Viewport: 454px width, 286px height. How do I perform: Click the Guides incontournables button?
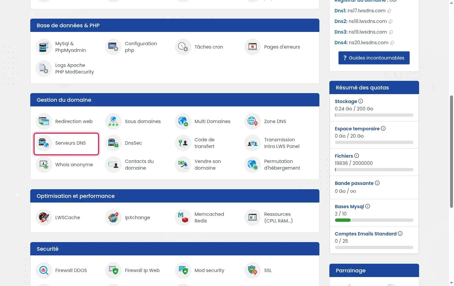[374, 58]
